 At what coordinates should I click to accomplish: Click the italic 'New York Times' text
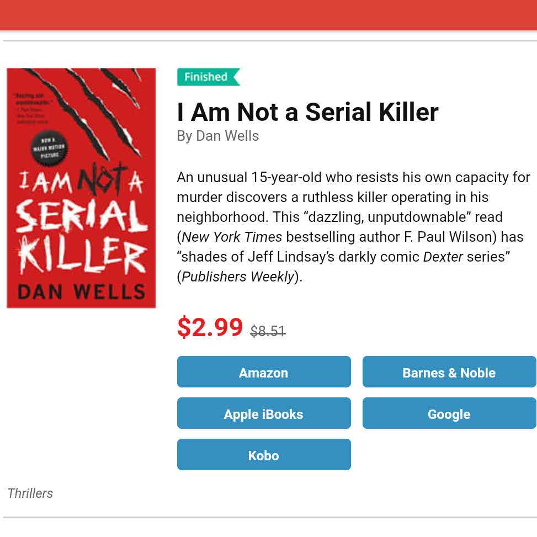coord(232,237)
